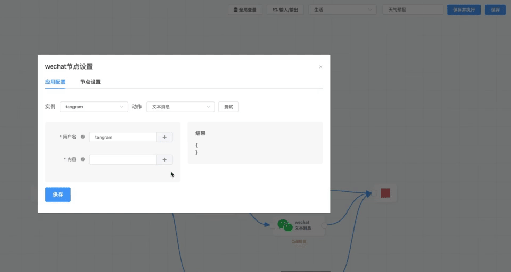Click the red stop end node
The width and height of the screenshot is (511, 272).
(x=385, y=193)
